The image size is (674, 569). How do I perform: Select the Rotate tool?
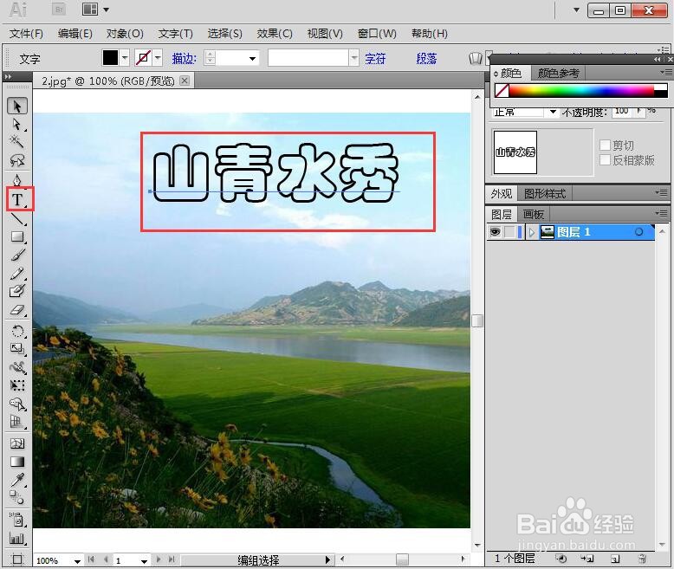(17, 331)
